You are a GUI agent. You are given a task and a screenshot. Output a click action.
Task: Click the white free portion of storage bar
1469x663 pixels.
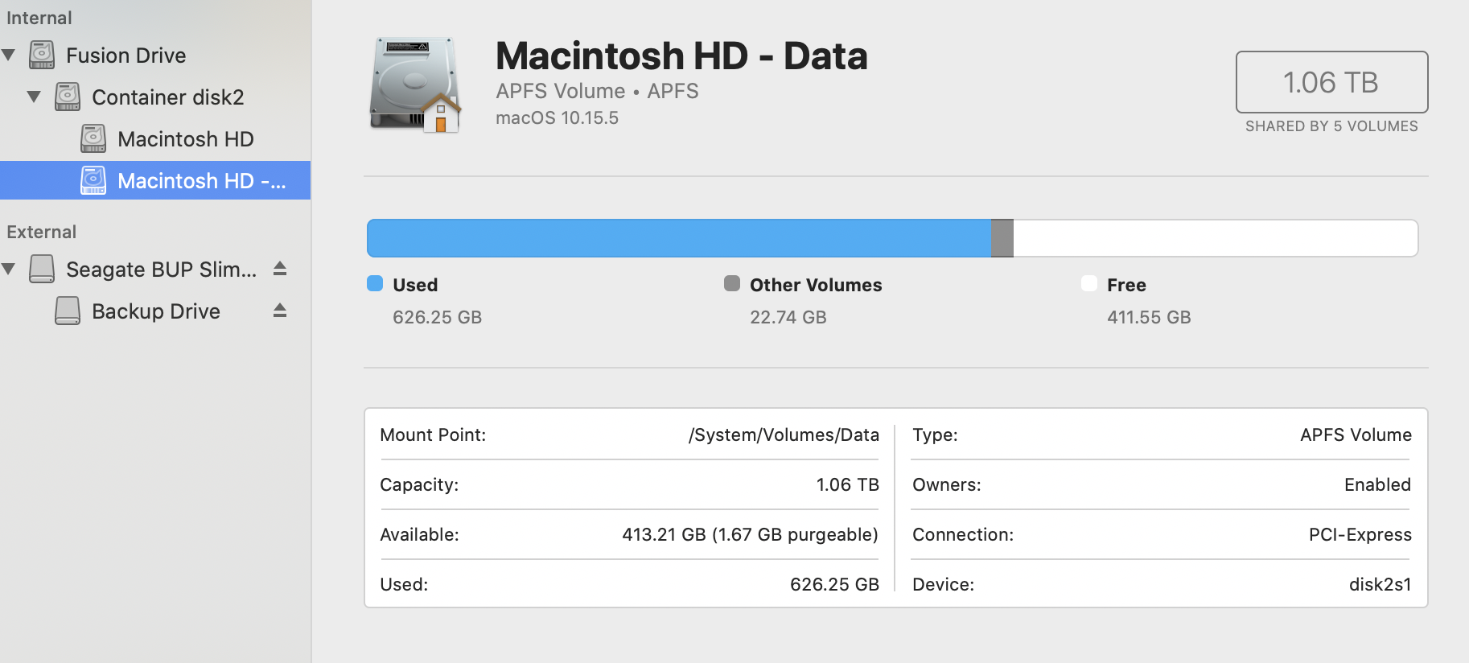(1216, 238)
